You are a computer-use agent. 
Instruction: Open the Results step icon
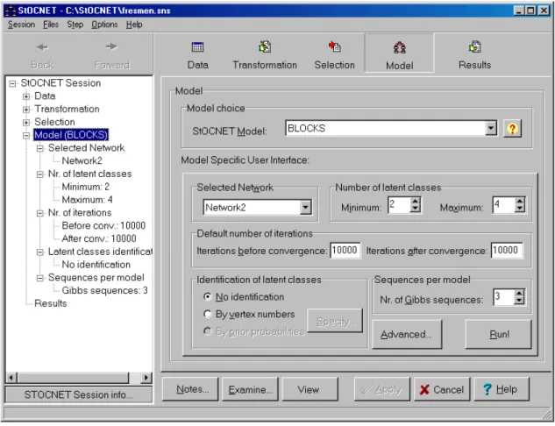474,46
